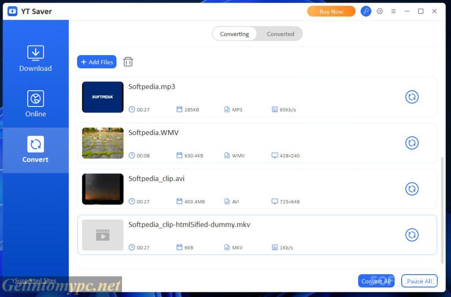
Task: Click the Softpedia.mp3 file name
Action: coord(152,86)
